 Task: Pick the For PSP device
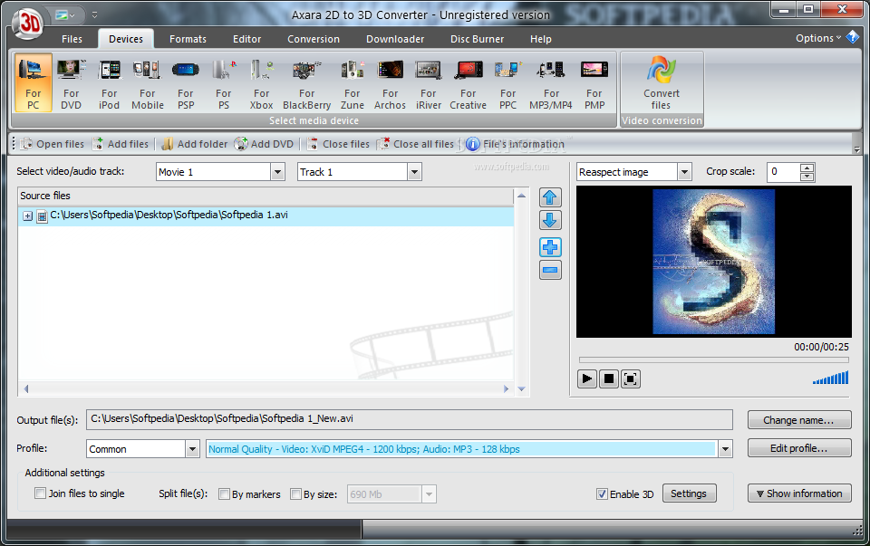[x=186, y=83]
